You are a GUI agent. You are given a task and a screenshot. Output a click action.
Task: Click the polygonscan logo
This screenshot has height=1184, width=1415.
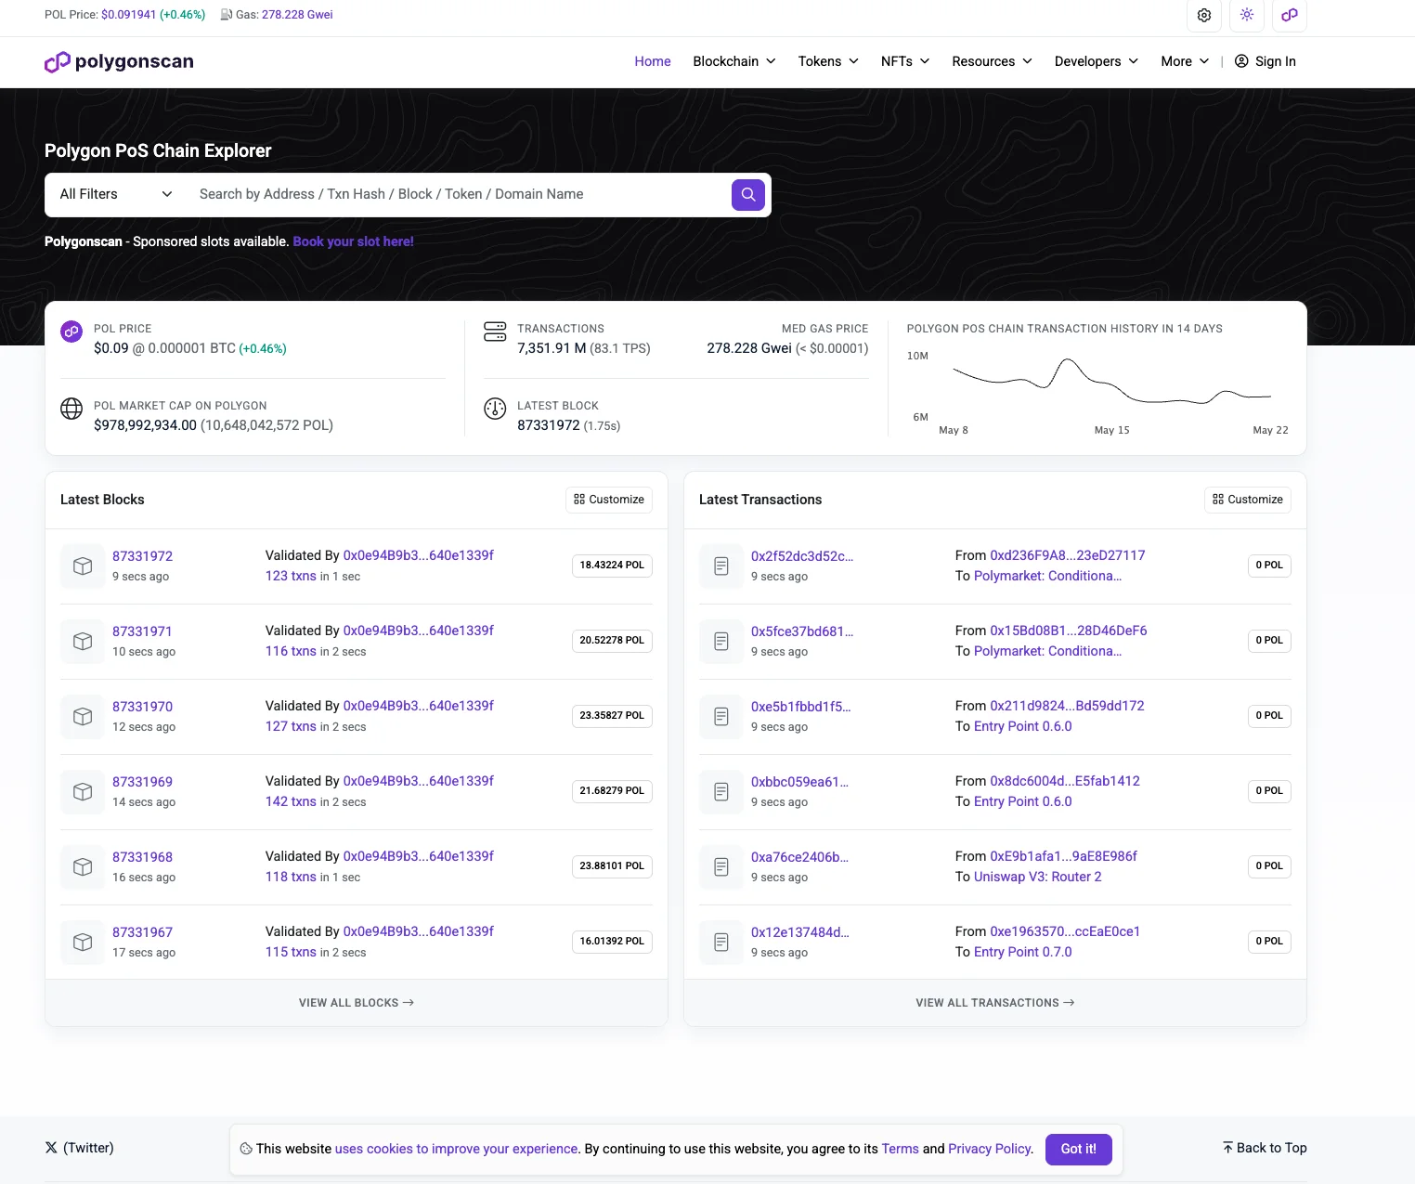coord(120,61)
